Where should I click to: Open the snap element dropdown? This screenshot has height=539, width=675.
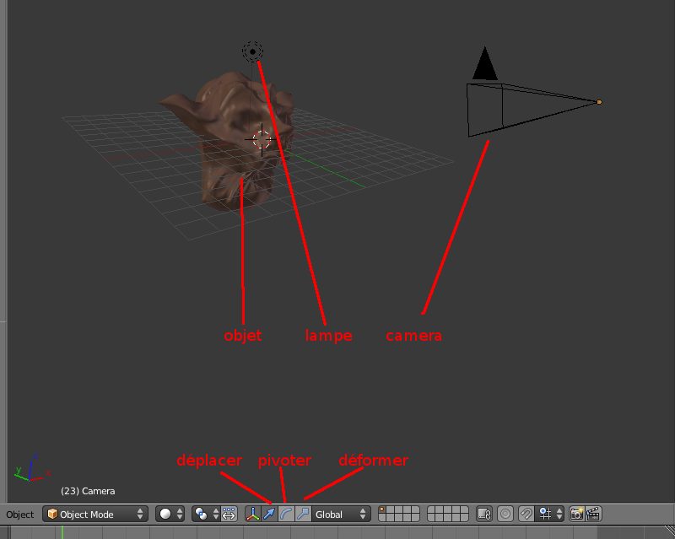click(551, 514)
